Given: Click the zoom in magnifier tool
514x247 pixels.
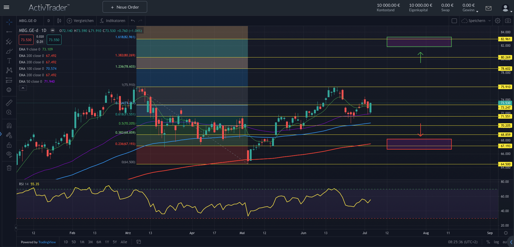Looking at the screenshot, I should pos(9,112).
